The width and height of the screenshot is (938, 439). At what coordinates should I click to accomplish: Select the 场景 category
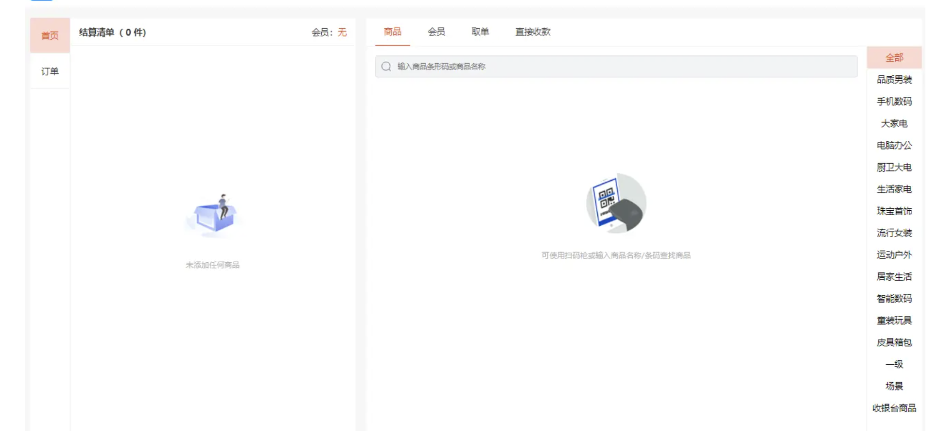[894, 386]
